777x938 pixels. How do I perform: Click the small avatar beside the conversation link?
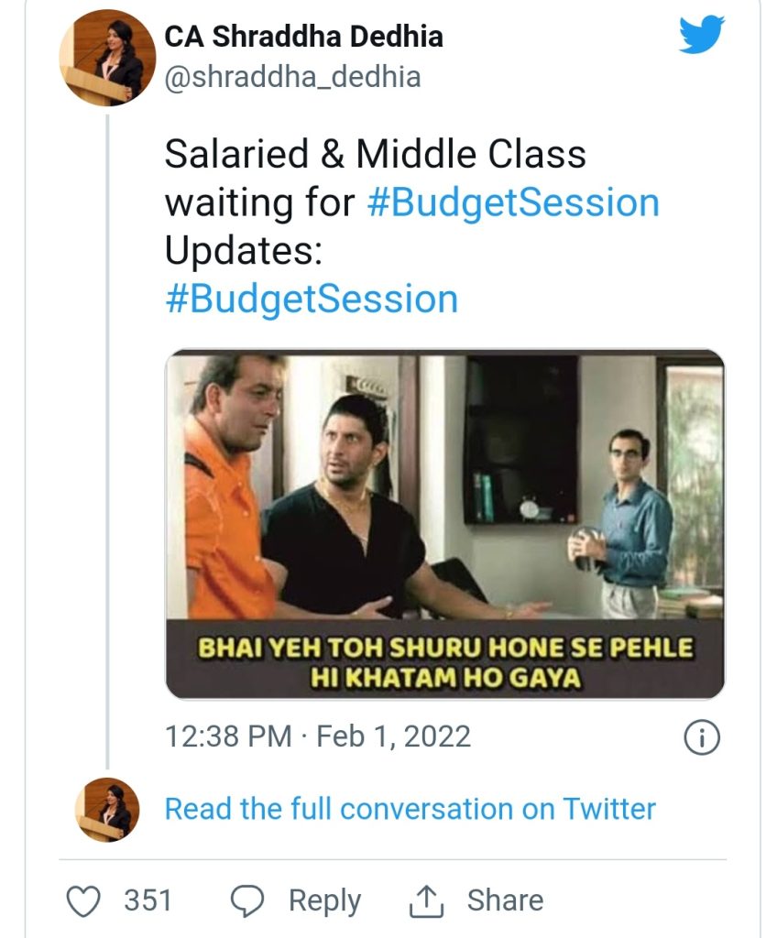click(106, 810)
